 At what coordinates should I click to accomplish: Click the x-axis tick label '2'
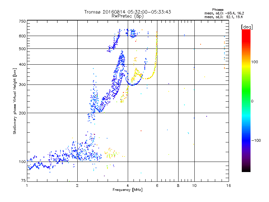[x=77, y=186]
